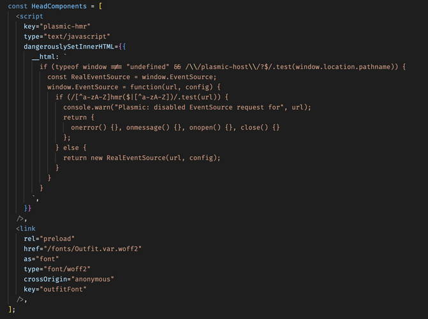Viewport: 428px width, 319px height.
Task: Click the return new RealEventSource statement
Action: [x=142, y=158]
